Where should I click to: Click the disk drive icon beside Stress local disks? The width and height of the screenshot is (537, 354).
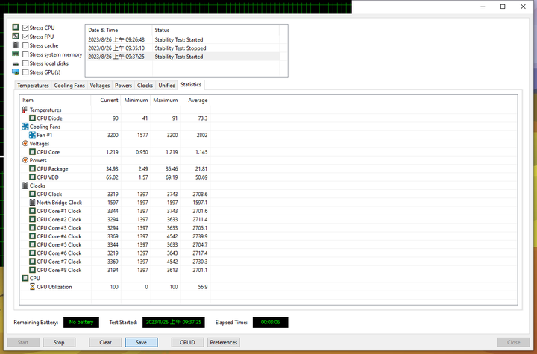tap(16, 63)
